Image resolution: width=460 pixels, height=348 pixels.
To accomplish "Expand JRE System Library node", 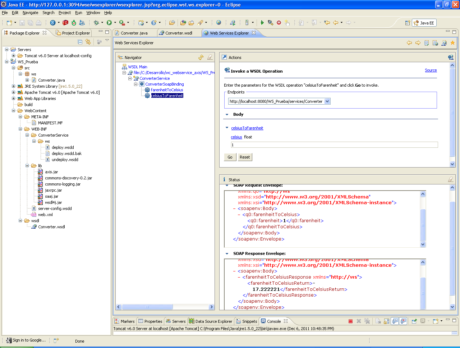I will (13, 86).
